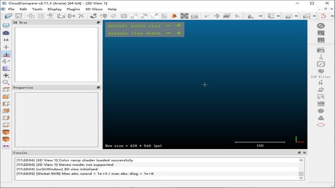Expand the N+C toolbar overflow chevron
Image resolution: width=335 pixels, height=188 pixels.
pyautogui.click(x=314, y=16)
